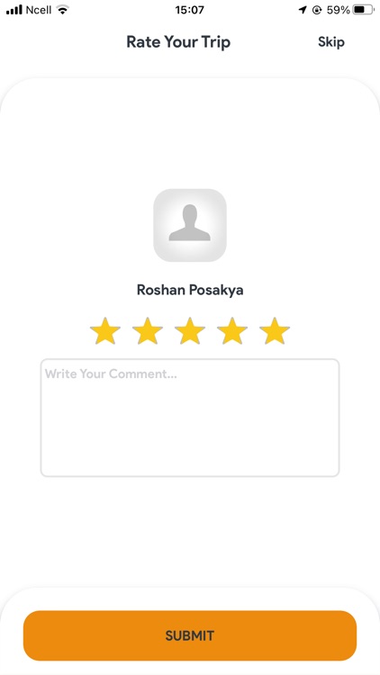Rate the trip one star
The width and height of the screenshot is (380, 675).
click(x=105, y=330)
